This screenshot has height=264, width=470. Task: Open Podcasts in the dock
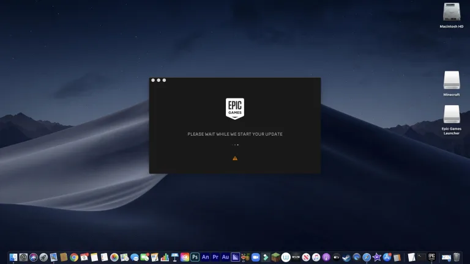(x=326, y=257)
